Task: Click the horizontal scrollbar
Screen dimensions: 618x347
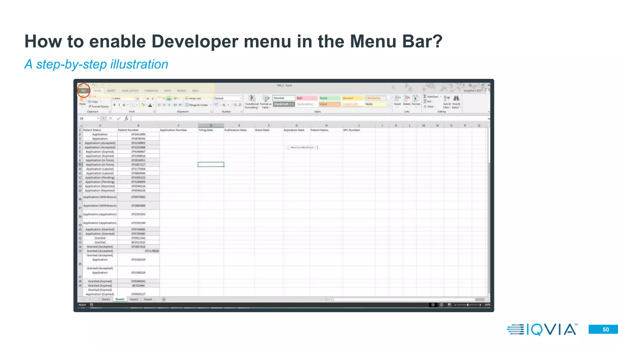Action: [x=409, y=299]
